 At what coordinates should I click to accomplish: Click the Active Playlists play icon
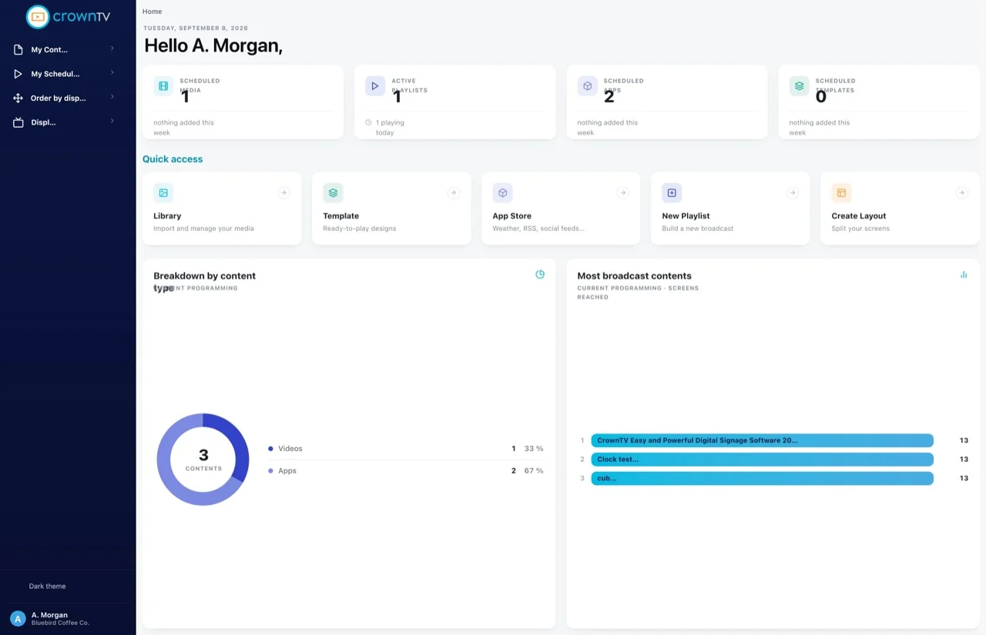click(x=375, y=86)
